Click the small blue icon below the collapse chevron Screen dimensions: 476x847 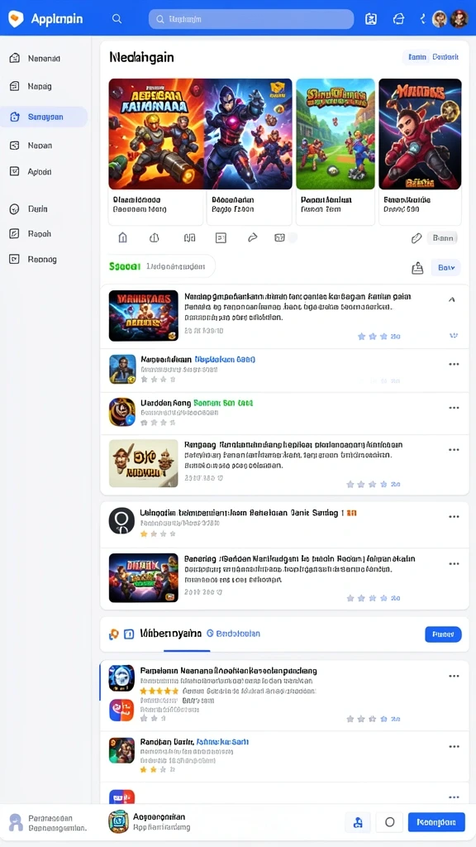click(x=454, y=336)
